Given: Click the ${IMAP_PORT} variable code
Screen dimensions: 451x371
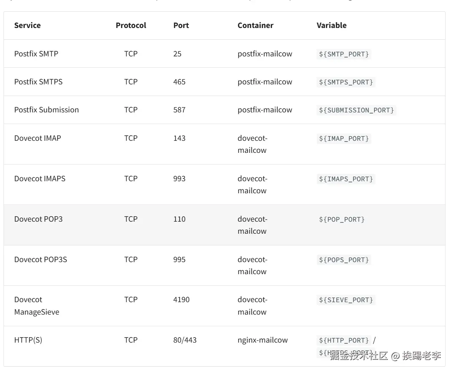Looking at the screenshot, I should 344,138.
